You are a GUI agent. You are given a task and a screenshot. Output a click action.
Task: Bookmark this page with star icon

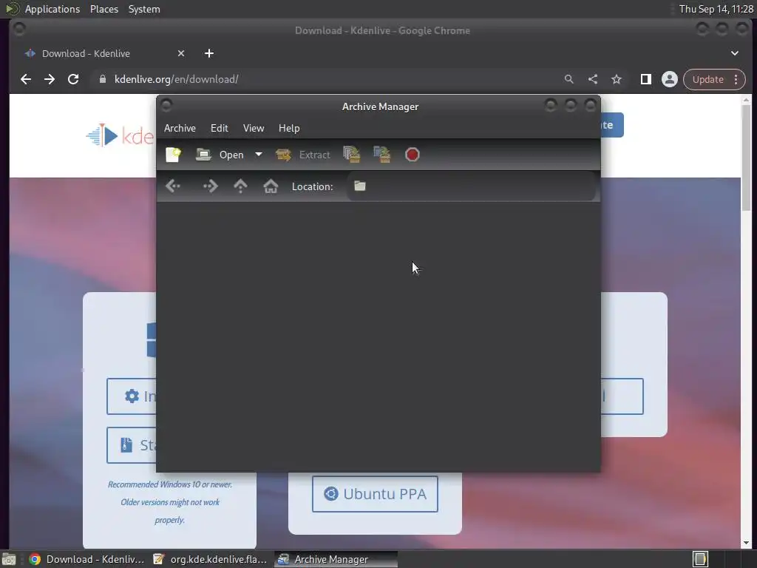coord(617,79)
